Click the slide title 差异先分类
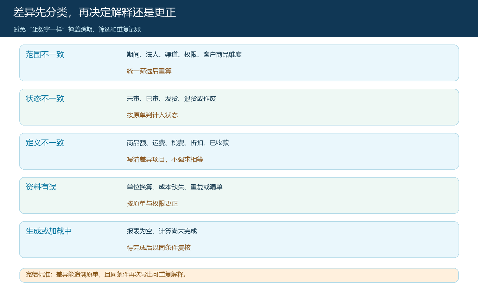The image size is (478, 286). click(95, 12)
